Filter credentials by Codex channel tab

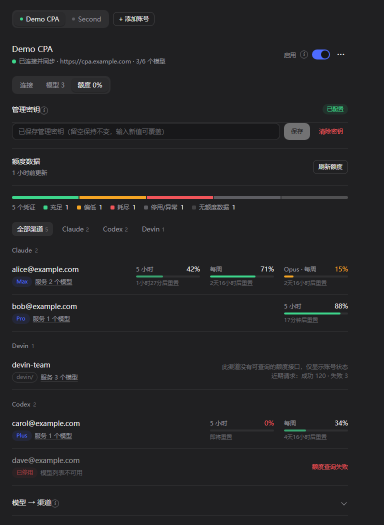point(115,229)
